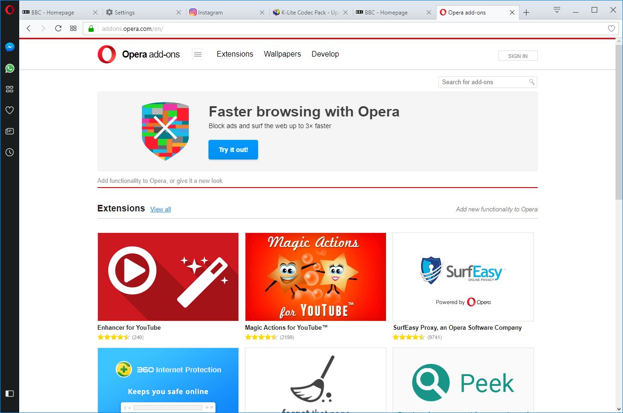Click the Enhancer for YouTube title link
The height and width of the screenshot is (413, 623).
(x=129, y=327)
